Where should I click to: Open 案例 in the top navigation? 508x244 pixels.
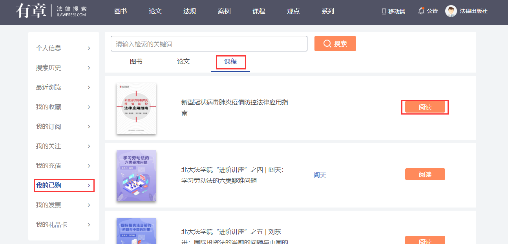[224, 11]
